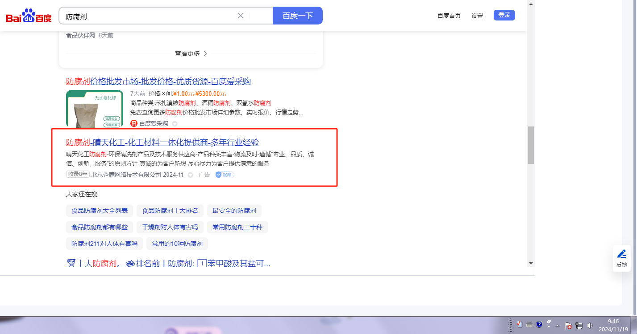The image size is (637, 334).
Task: Click the 登录 login button
Action: click(504, 15)
